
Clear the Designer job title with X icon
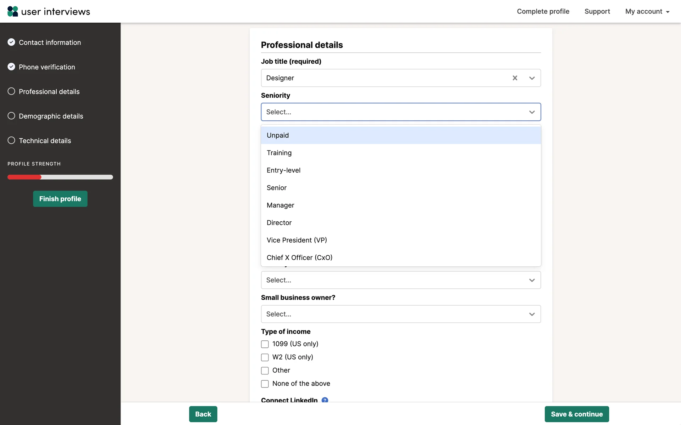click(515, 78)
